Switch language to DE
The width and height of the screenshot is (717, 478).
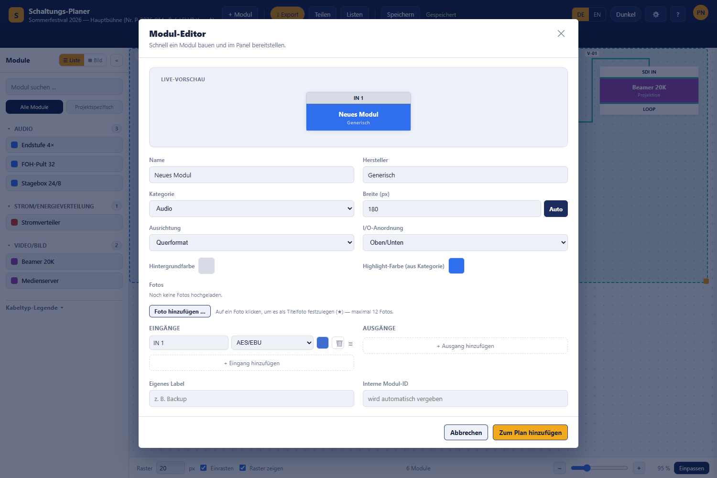coord(581,14)
